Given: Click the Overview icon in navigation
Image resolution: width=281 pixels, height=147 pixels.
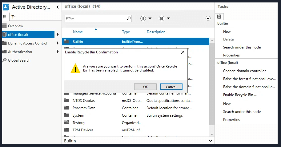Looking at the screenshot, I should 5,26.
